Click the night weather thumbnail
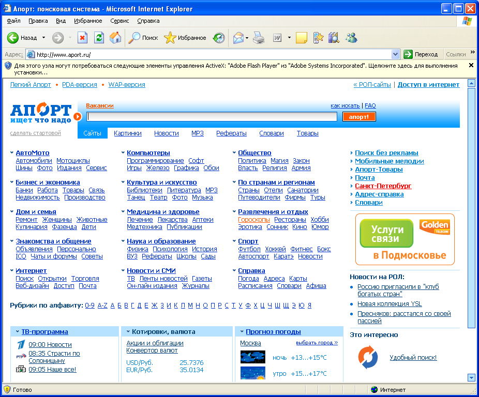Screen dimensions: 479x397 click(252, 357)
